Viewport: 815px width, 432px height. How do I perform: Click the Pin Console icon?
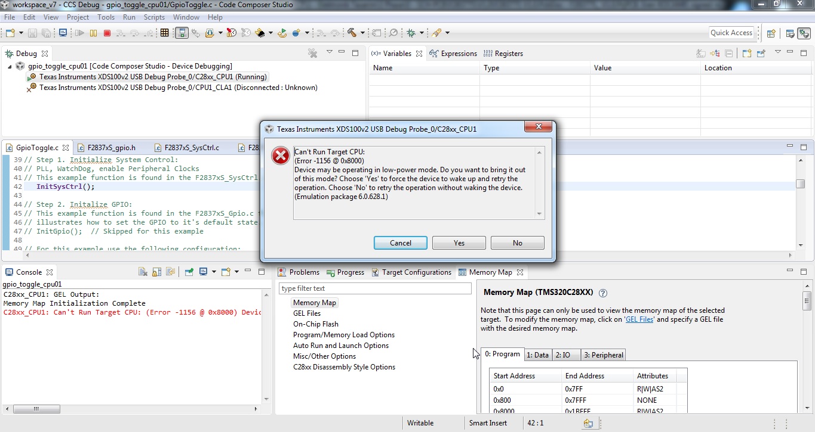[x=189, y=272]
